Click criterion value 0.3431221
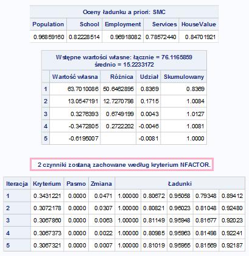Screen dimensions: 249x256 [x=47, y=196]
